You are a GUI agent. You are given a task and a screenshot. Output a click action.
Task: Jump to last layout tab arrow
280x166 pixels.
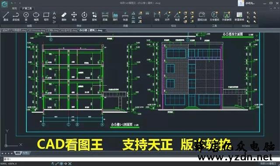(12, 153)
